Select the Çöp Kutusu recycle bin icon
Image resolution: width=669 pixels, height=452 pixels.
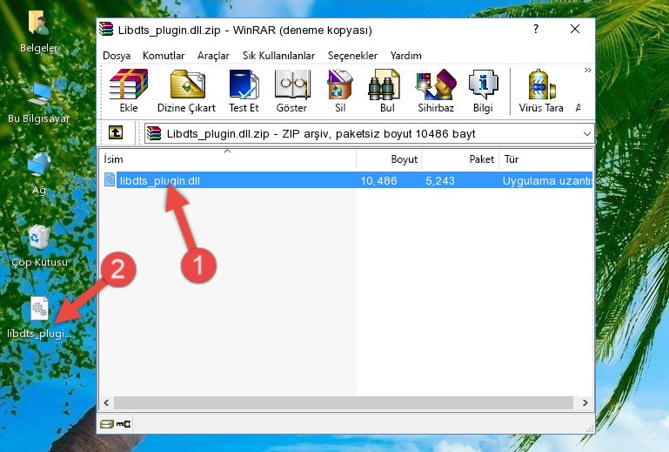(x=39, y=246)
